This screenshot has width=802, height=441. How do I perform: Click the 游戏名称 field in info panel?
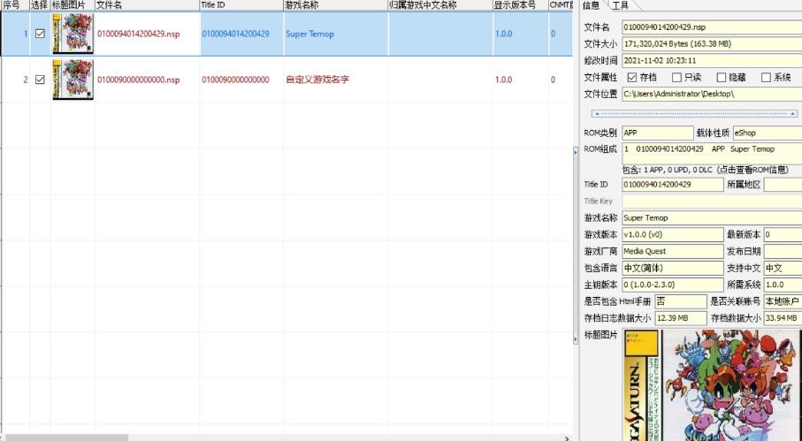pos(712,218)
